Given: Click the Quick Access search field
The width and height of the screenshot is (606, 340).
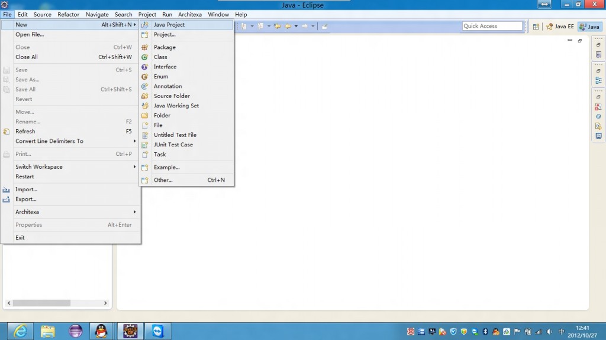Looking at the screenshot, I should pyautogui.click(x=492, y=26).
